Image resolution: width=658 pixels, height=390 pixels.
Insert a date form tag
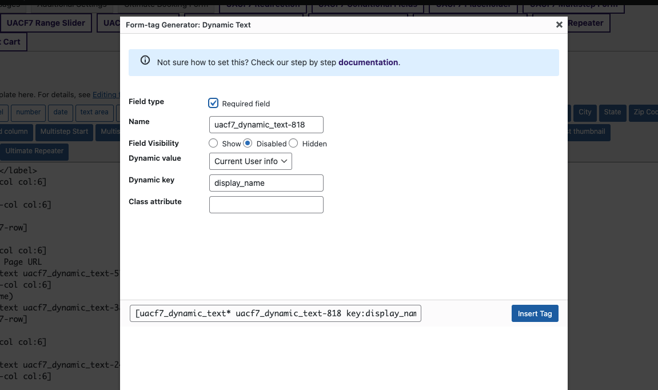tap(61, 112)
